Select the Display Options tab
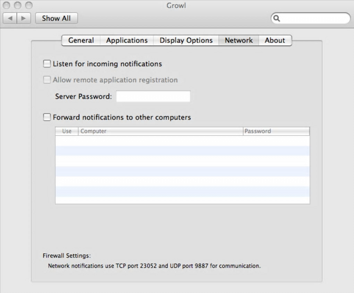 pyautogui.click(x=186, y=40)
